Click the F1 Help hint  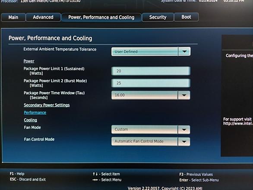click(x=17, y=174)
